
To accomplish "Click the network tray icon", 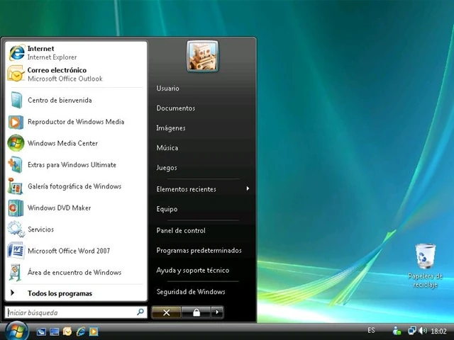I will [412, 331].
